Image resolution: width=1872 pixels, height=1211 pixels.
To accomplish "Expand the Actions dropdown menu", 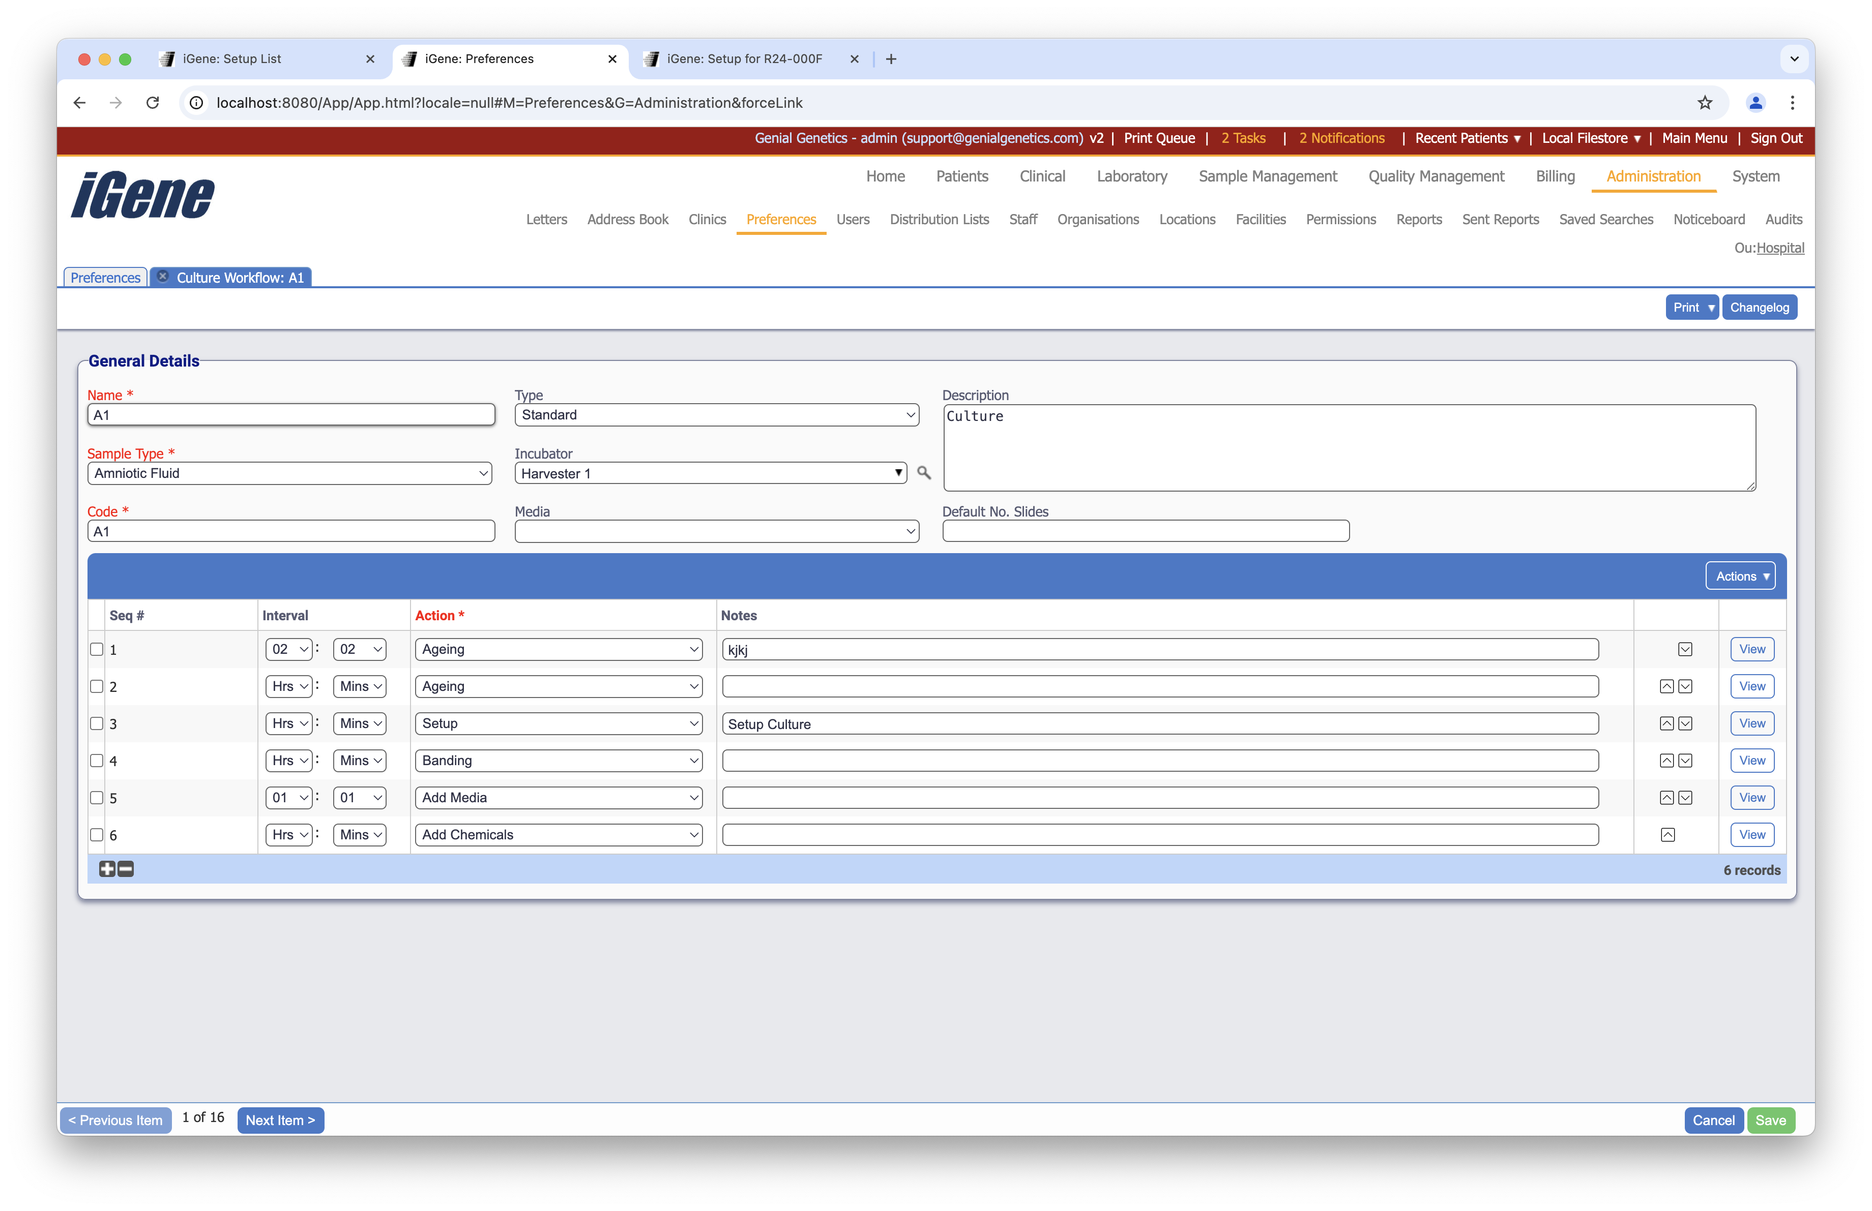I will [x=1740, y=576].
